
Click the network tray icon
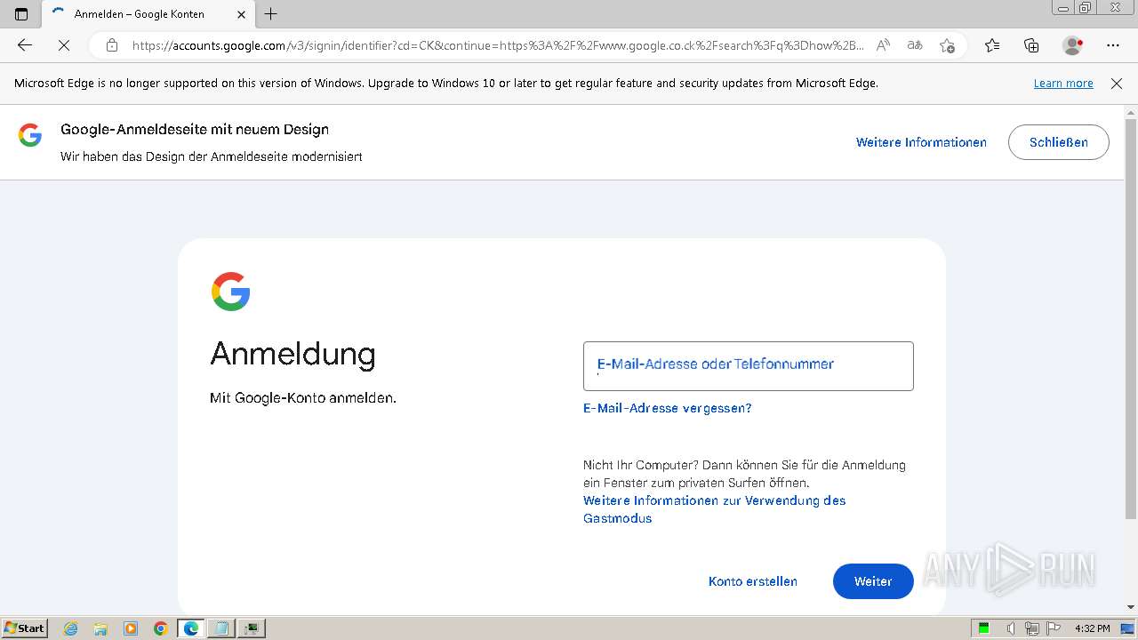(x=1031, y=628)
